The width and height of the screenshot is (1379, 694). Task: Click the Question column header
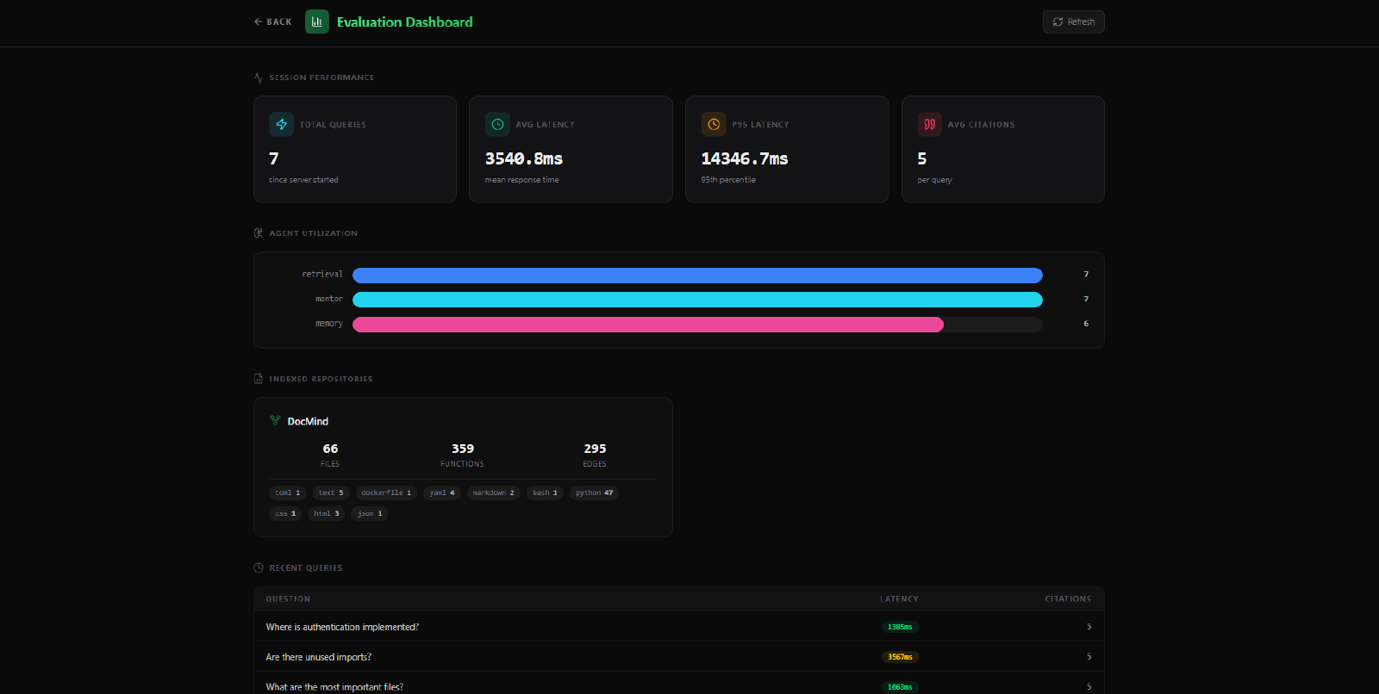(288, 599)
